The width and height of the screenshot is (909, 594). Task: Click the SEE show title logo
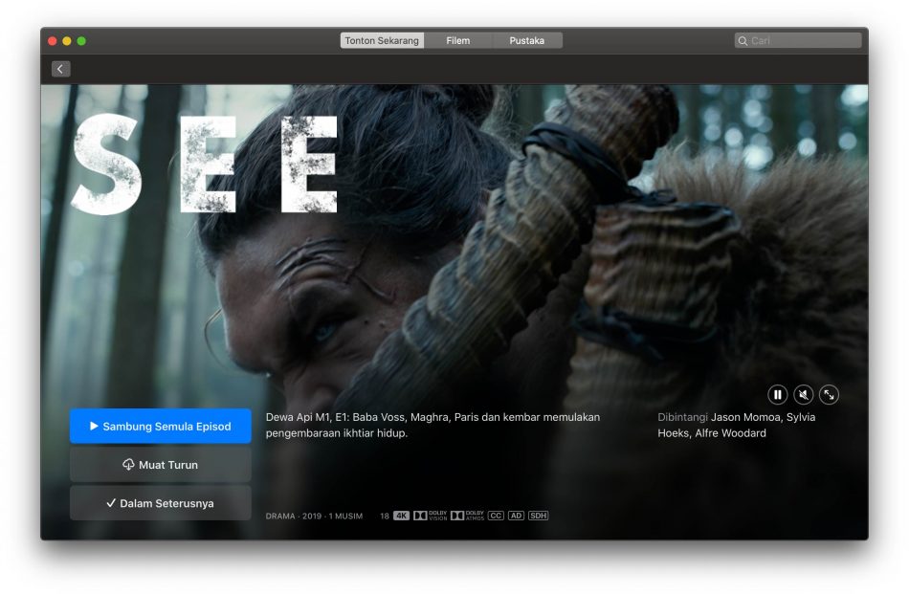tap(204, 164)
